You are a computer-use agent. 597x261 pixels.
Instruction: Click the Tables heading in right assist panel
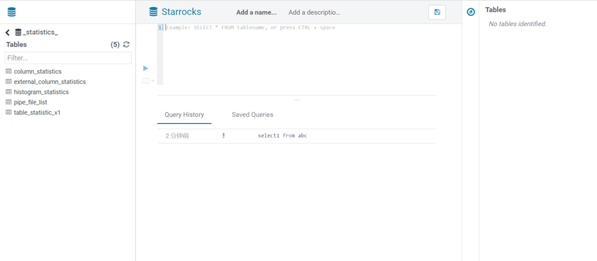coord(496,10)
